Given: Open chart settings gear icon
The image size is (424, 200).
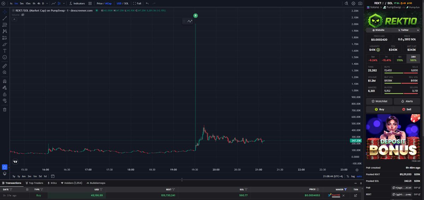Looking at the screenshot, I should (353, 3).
